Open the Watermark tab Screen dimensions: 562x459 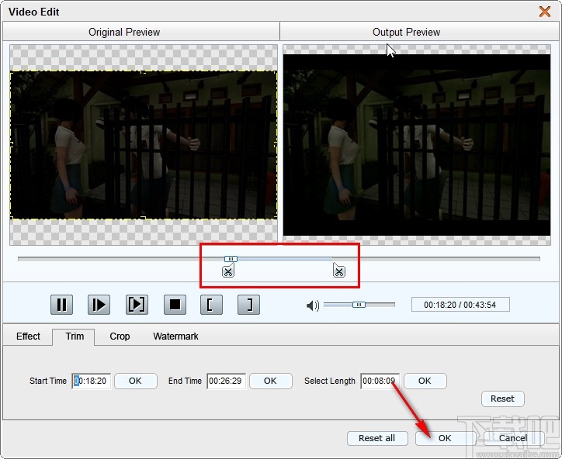tap(175, 336)
